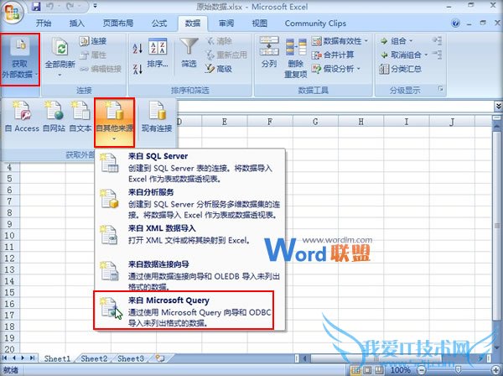The height and width of the screenshot is (376, 503).
Task: Select From Text (自文本) icon
Action: 80,117
